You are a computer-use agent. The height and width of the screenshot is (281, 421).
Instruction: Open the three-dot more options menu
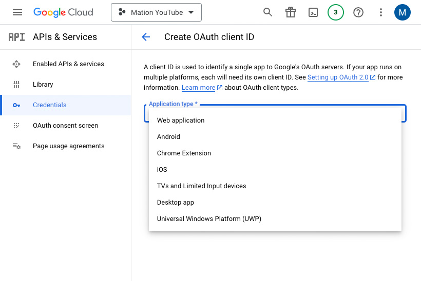pyautogui.click(x=381, y=12)
